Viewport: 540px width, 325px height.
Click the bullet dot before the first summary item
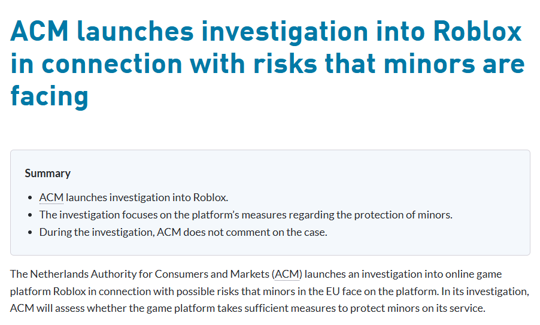coord(31,198)
